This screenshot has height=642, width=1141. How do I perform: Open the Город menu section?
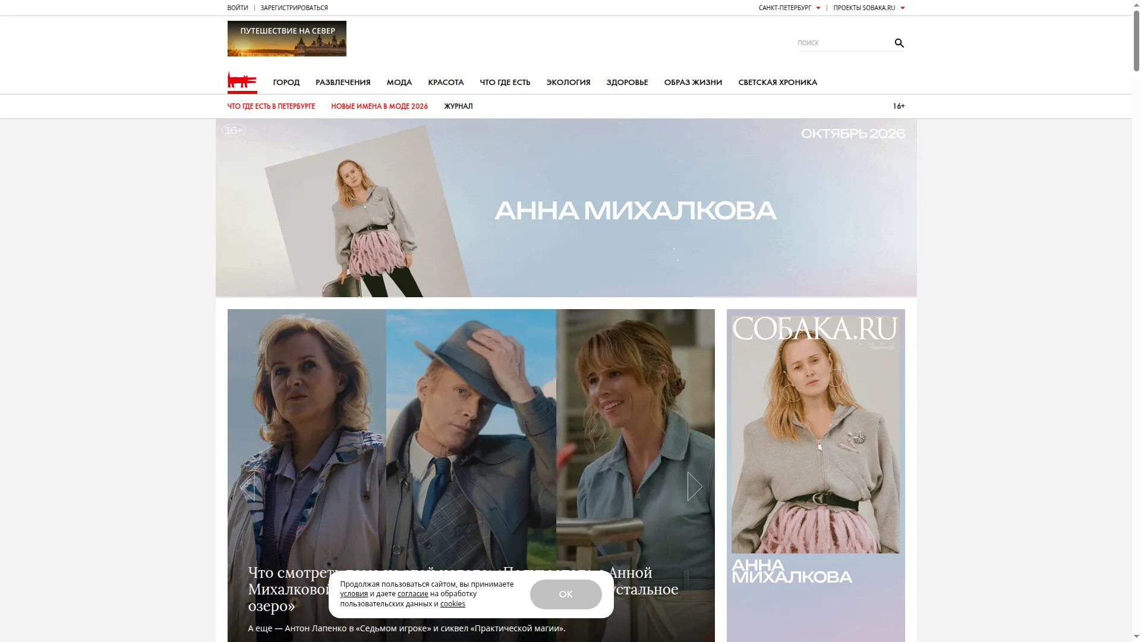click(286, 82)
